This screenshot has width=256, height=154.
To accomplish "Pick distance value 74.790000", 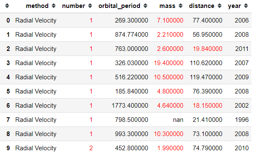I will click(x=207, y=148).
